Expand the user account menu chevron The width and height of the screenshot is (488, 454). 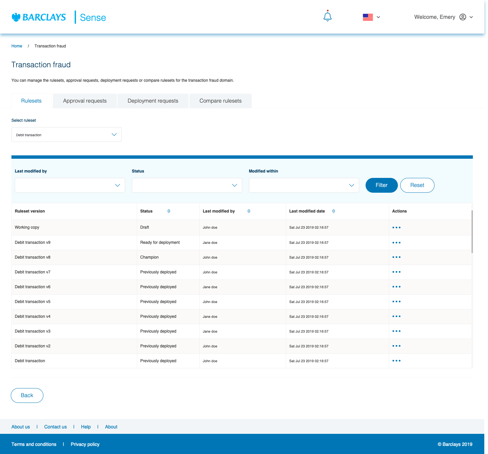471,17
